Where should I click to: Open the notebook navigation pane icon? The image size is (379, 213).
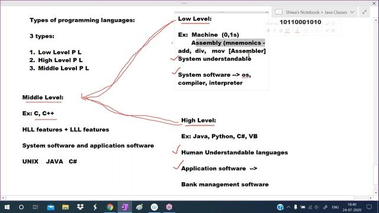pyautogui.click(x=279, y=12)
